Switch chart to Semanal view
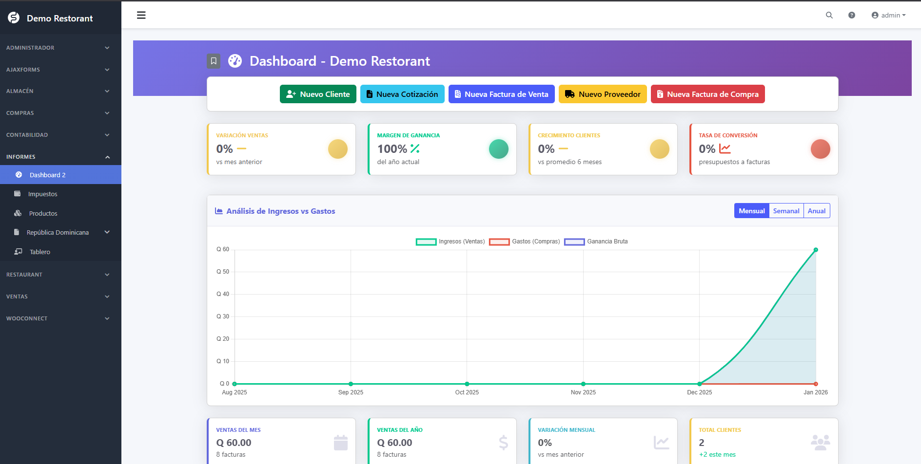This screenshot has height=464, width=921. coord(786,211)
